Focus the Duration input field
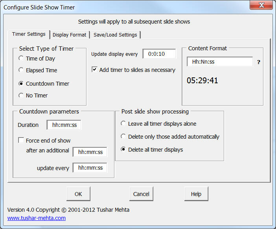 click(64, 125)
